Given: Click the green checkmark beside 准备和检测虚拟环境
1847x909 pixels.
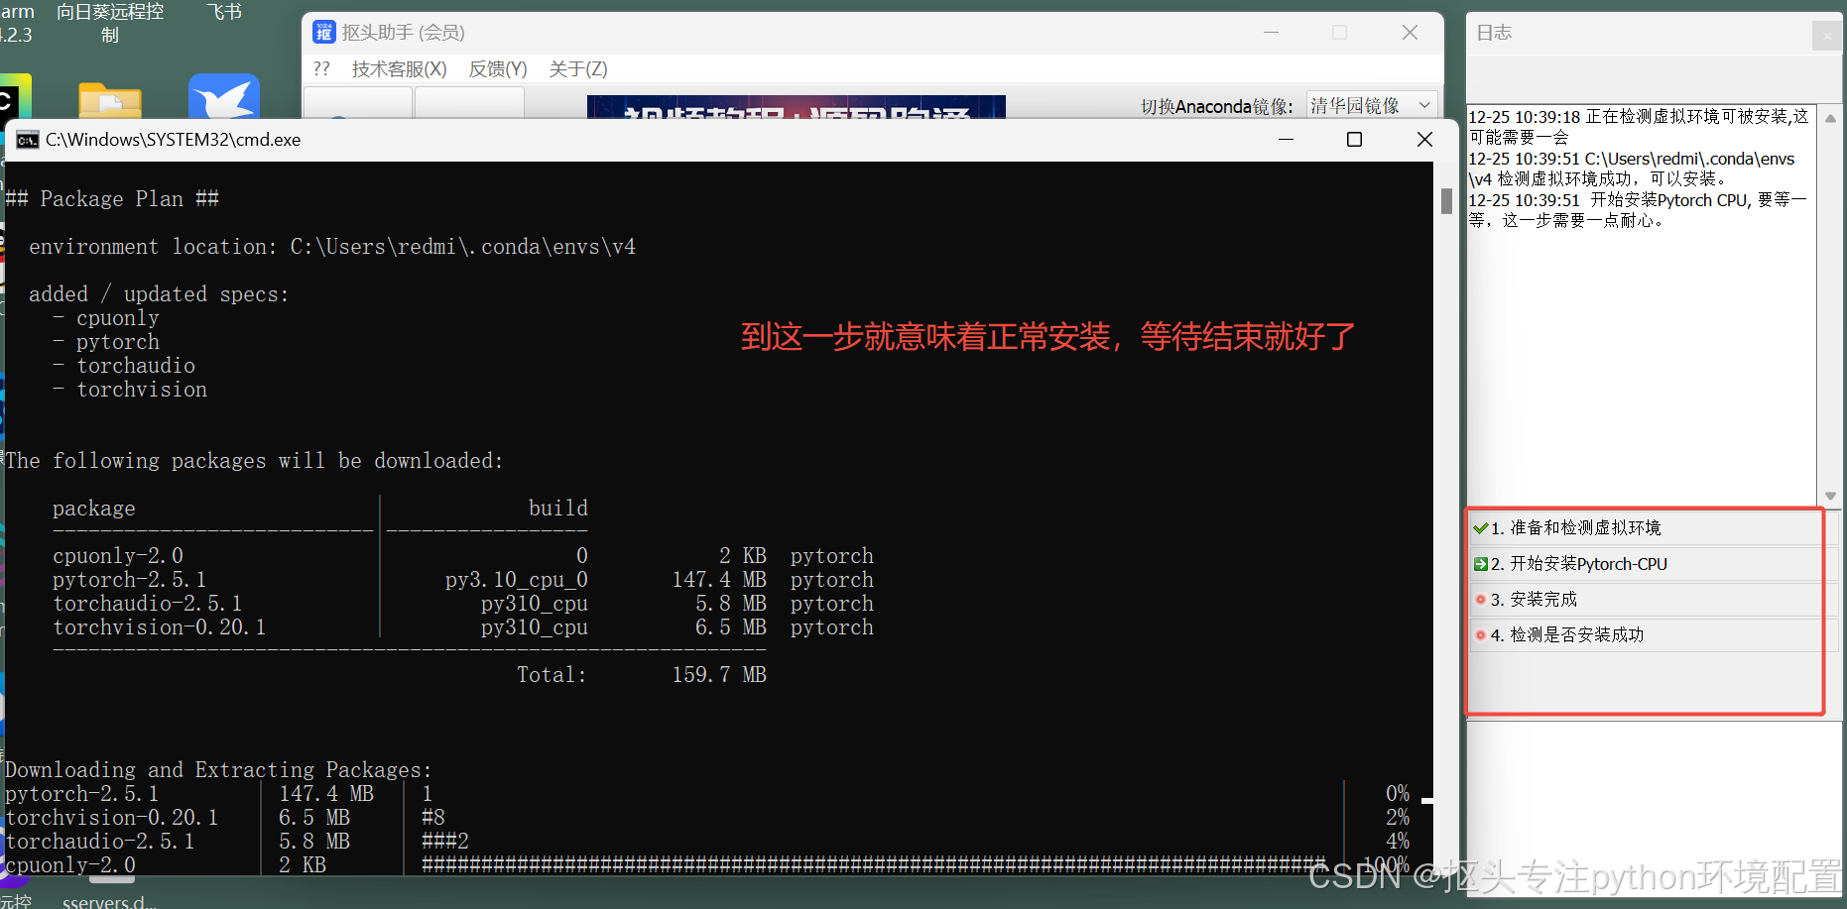Looking at the screenshot, I should (1482, 528).
